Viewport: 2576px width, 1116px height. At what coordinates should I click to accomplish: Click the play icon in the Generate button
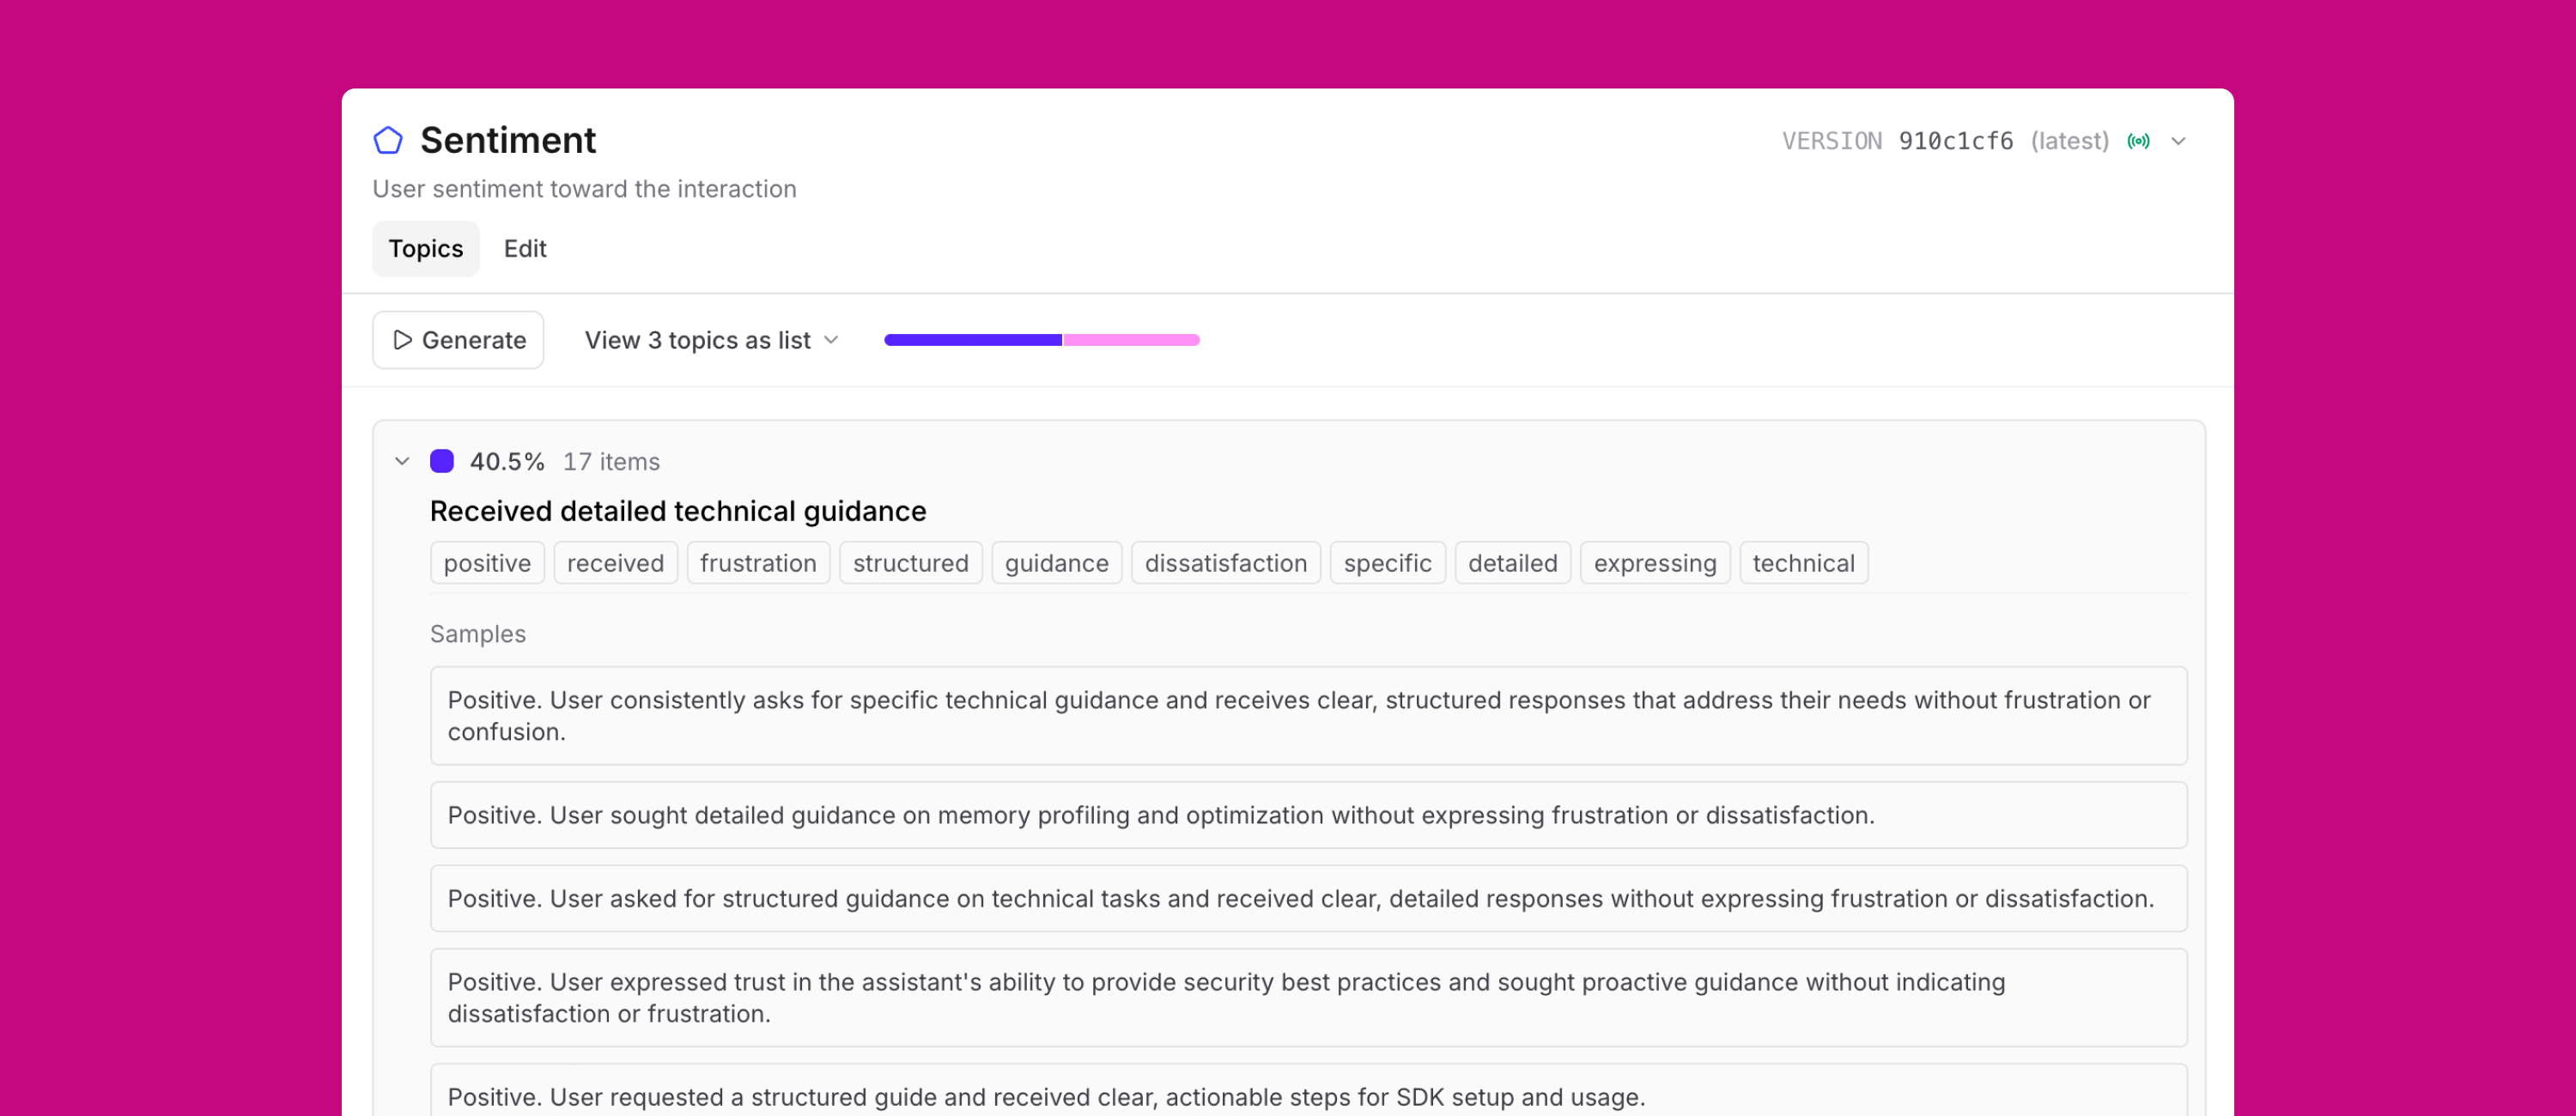coord(402,340)
